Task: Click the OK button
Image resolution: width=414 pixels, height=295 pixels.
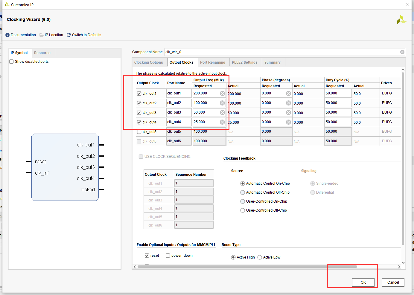Action: (x=363, y=282)
